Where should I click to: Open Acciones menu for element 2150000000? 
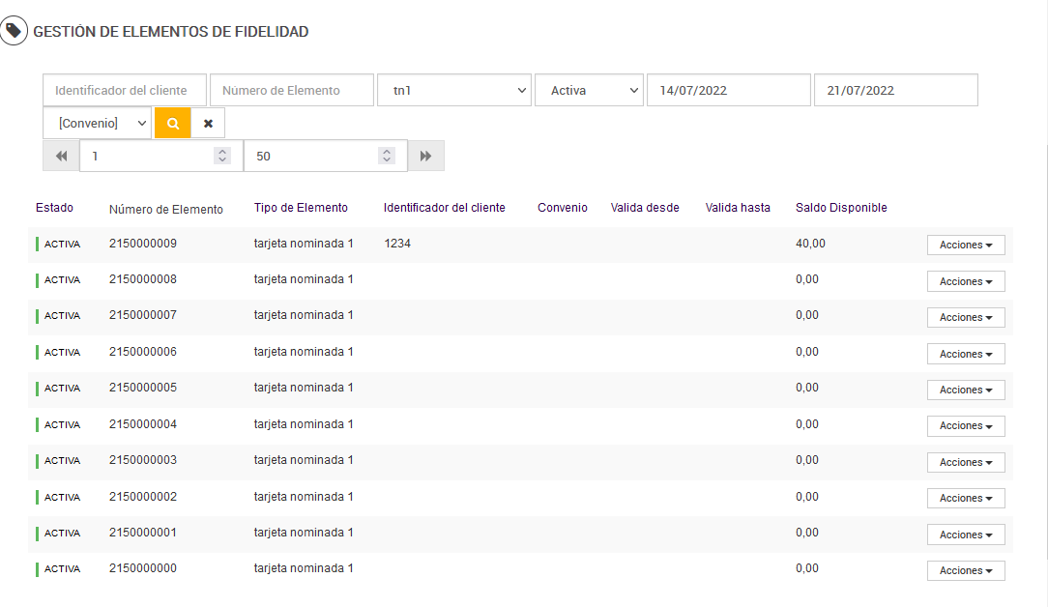966,571
